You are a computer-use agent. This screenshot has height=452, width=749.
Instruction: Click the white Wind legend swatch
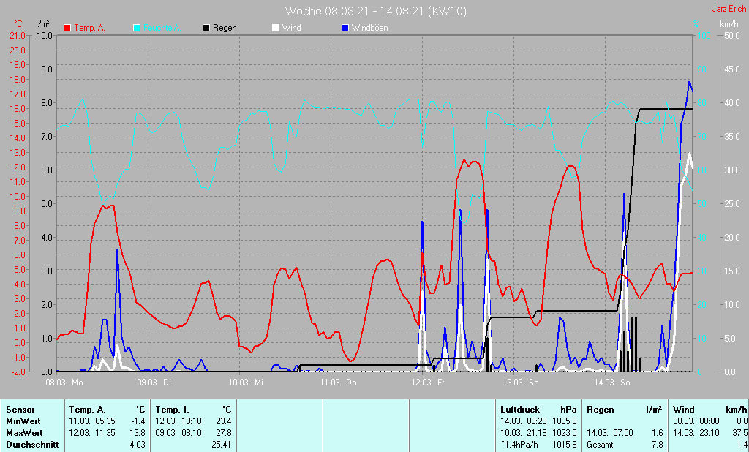coord(276,29)
